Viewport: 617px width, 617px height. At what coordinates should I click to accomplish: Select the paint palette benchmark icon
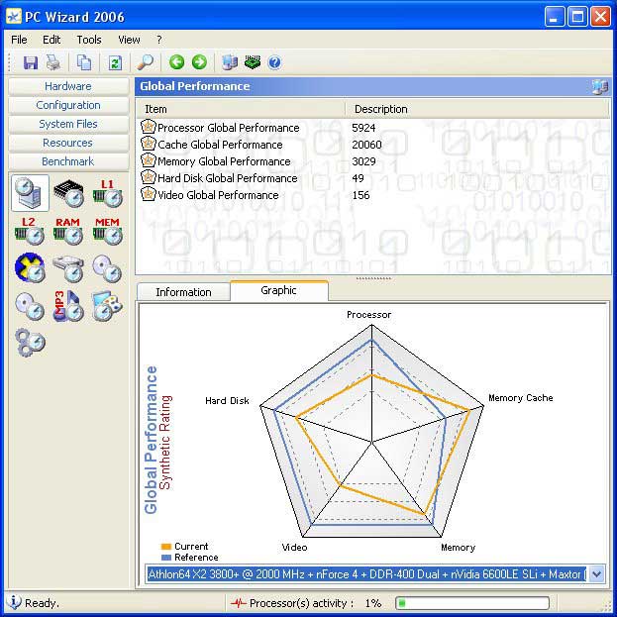tap(107, 306)
